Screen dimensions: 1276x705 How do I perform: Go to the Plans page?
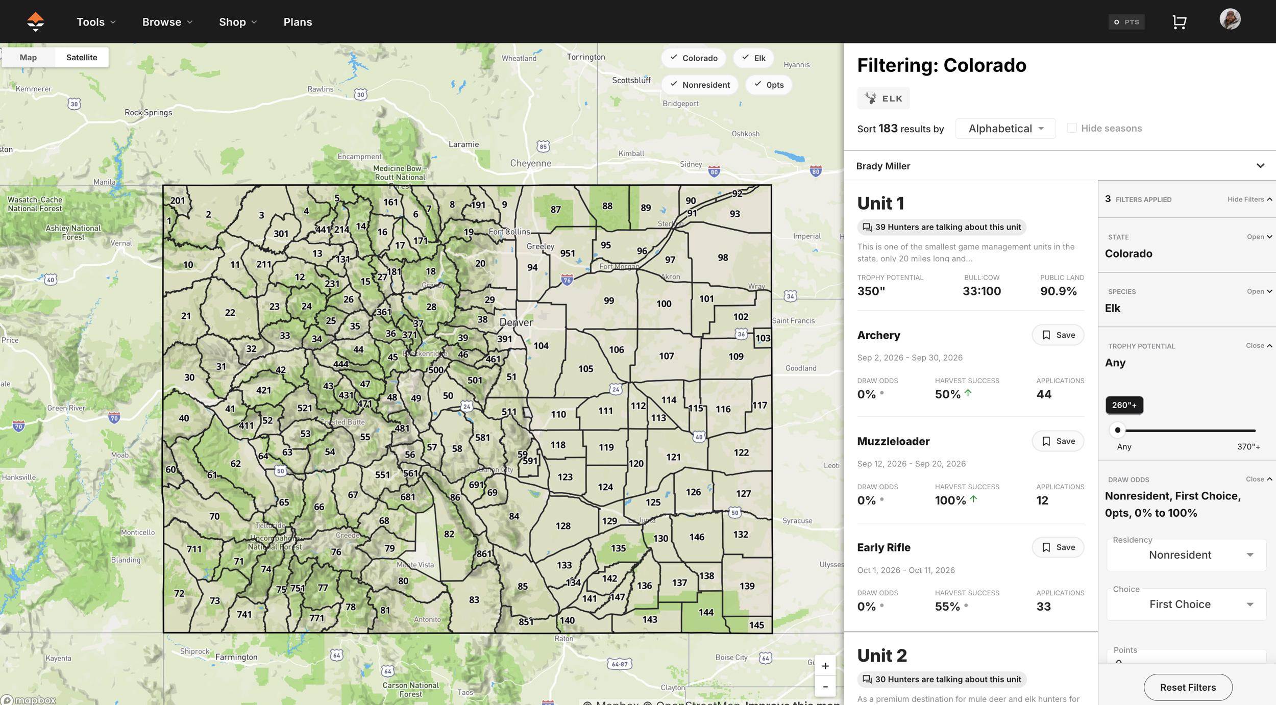pyautogui.click(x=298, y=22)
